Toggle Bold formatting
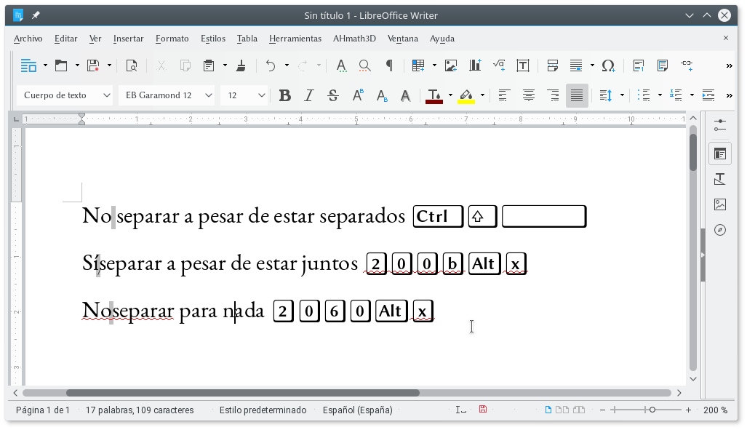747x430 pixels. click(x=285, y=95)
